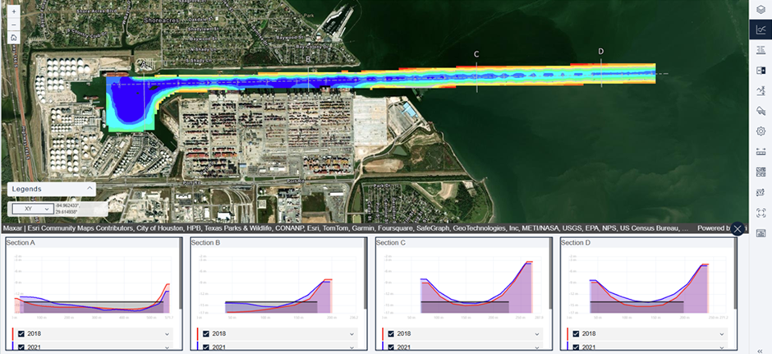Expand 2018 details in Section D
Screen dimensions: 772x354
[722, 334]
